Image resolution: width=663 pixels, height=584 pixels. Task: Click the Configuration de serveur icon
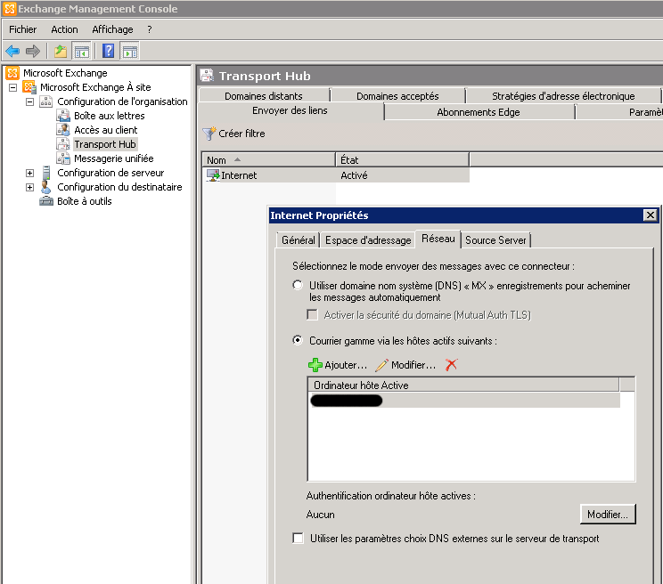45,173
